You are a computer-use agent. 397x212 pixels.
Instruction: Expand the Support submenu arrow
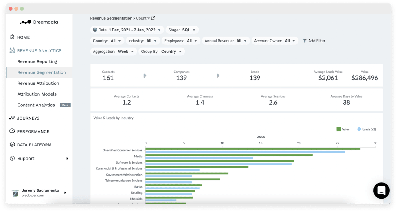point(67,159)
